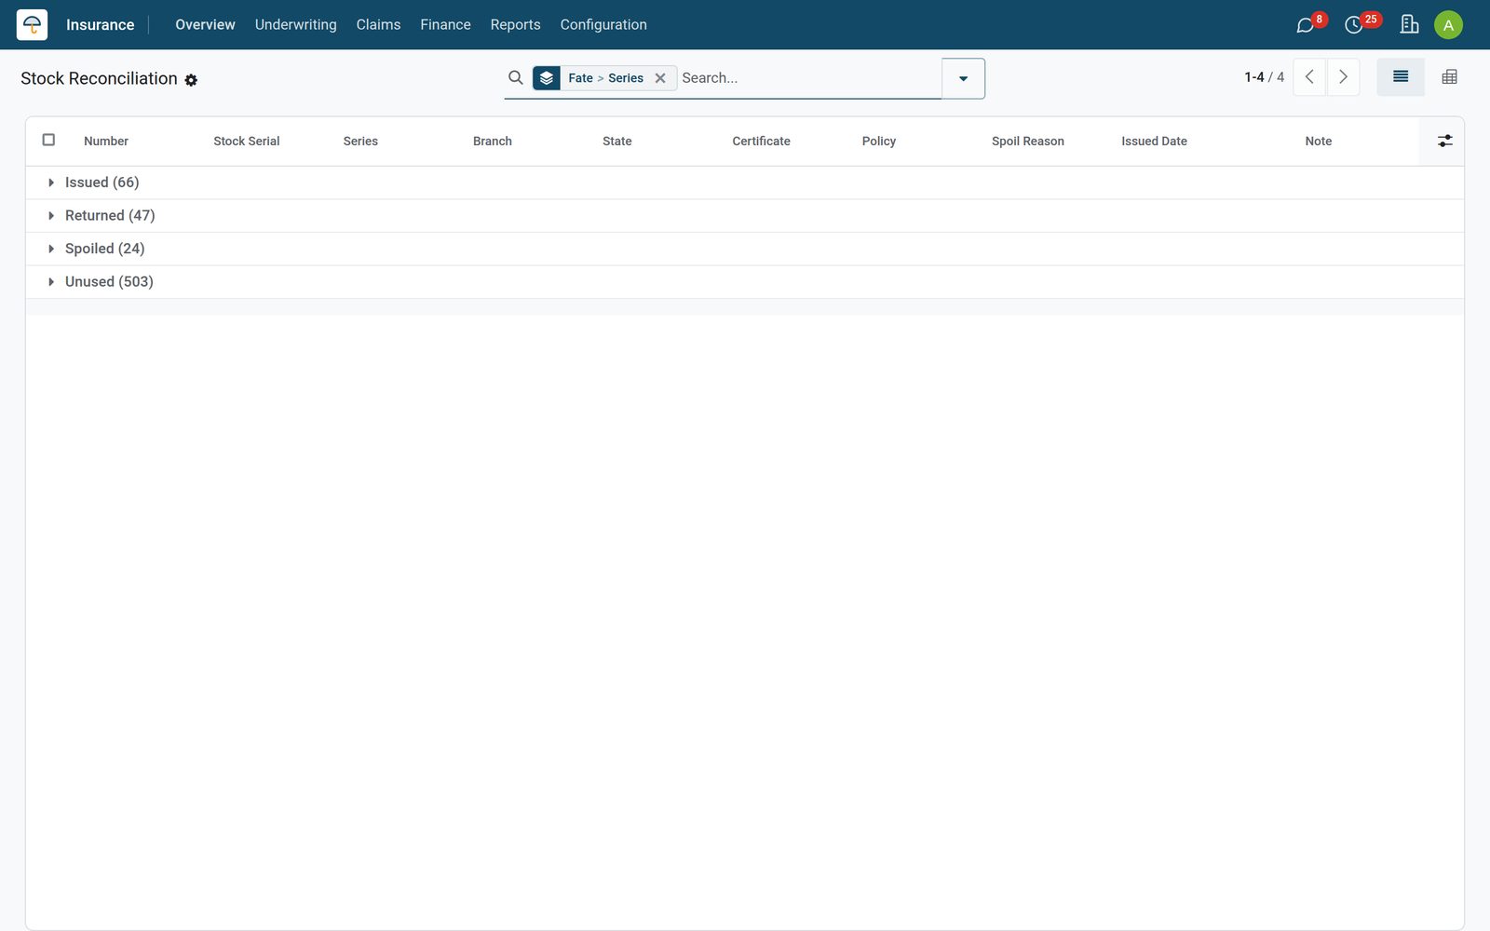This screenshot has height=931, width=1490.
Task: Sort by the Certificate column header
Action: pos(761,142)
